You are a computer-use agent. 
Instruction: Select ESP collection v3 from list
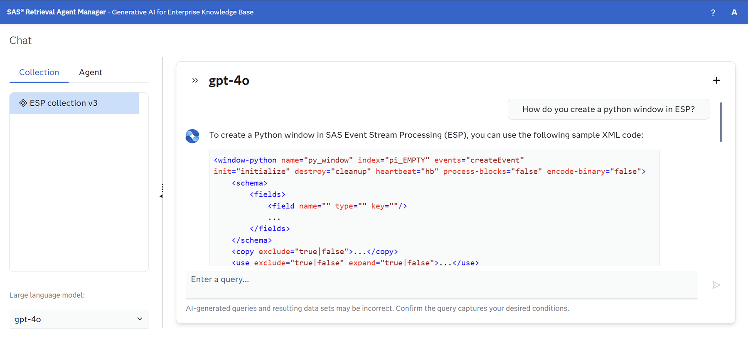pyautogui.click(x=74, y=103)
